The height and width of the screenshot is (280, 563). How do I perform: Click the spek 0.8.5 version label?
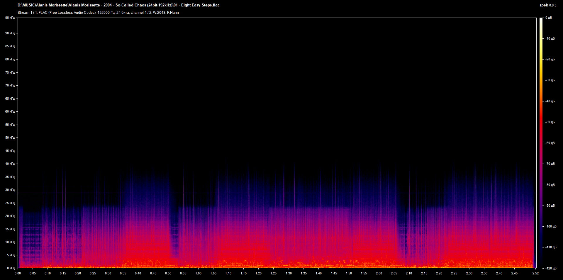(547, 5)
